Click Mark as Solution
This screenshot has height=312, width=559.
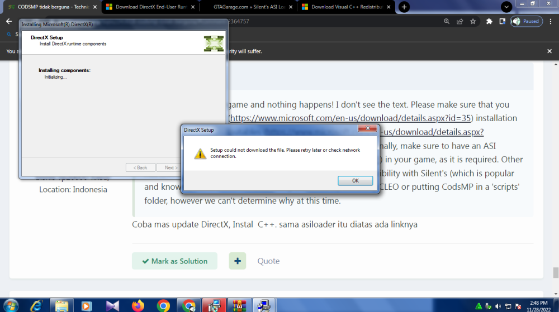coord(174,261)
